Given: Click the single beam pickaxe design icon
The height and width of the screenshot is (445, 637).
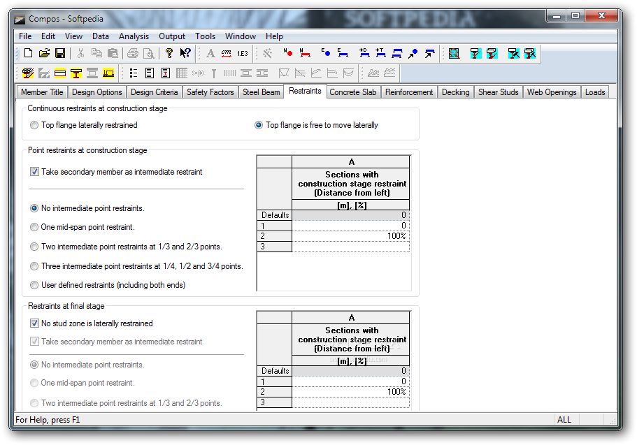Looking at the screenshot, I should pyautogui.click(x=513, y=53).
